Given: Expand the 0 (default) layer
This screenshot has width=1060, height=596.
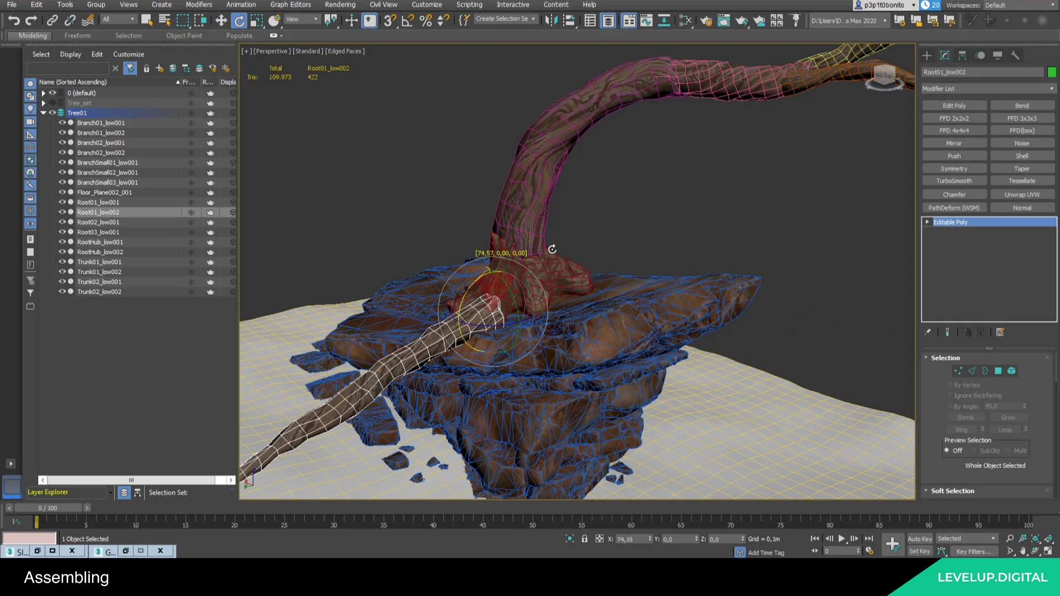Looking at the screenshot, I should (43, 93).
